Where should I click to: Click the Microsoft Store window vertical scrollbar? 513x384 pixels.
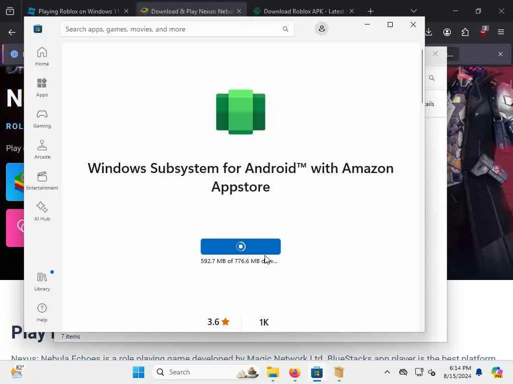click(x=422, y=76)
